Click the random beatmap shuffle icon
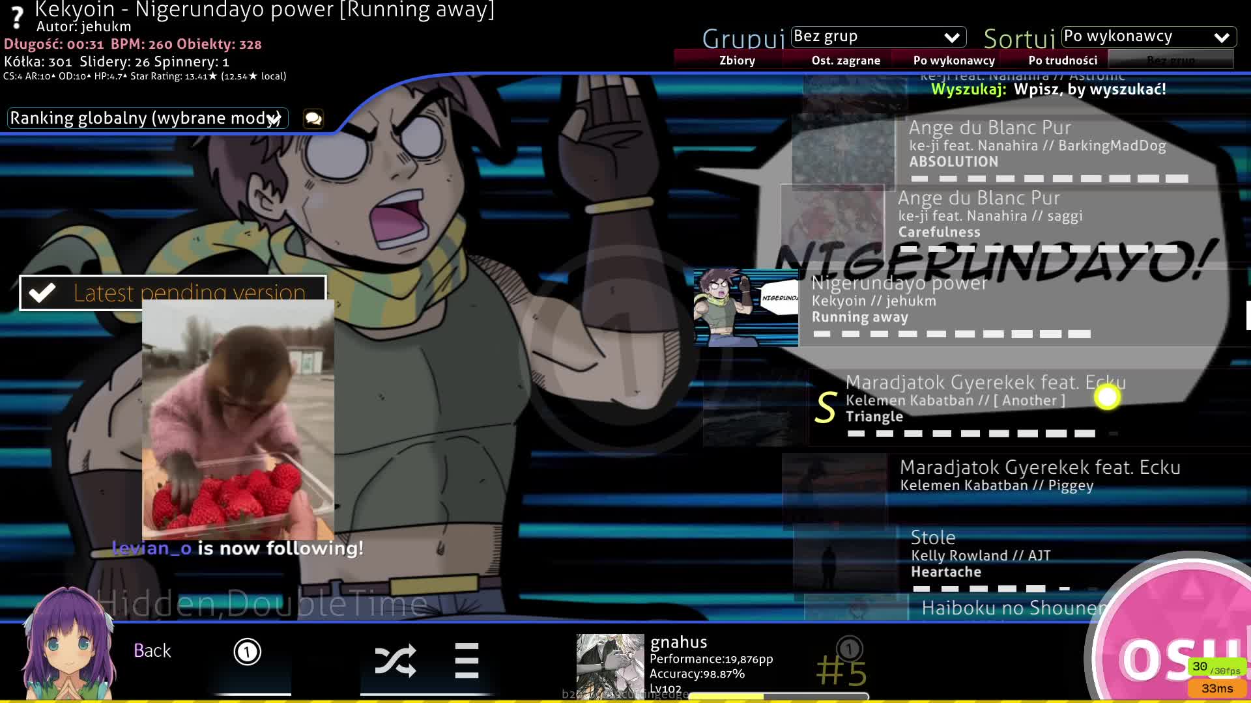Viewport: 1251px width, 703px height. [x=395, y=661]
